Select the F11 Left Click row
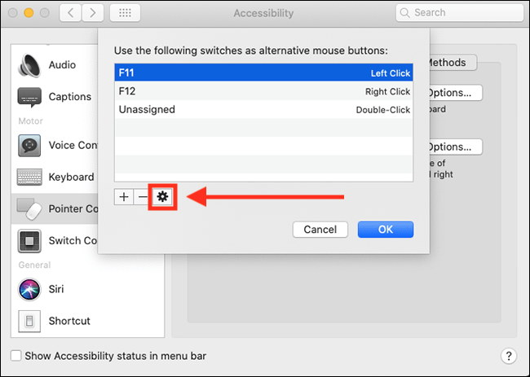Screen dimensions: 530x377 pos(263,72)
